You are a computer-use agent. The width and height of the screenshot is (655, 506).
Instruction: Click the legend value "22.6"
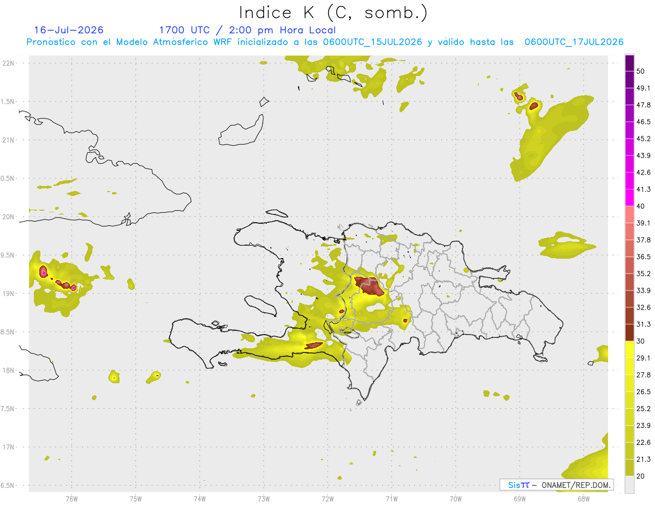644,442
